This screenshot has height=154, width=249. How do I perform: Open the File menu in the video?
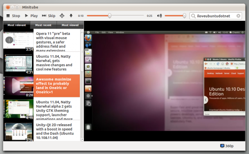(x=97, y=32)
